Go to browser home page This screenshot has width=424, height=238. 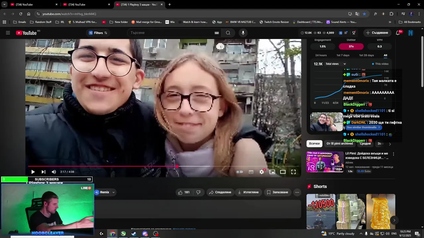click(28, 14)
